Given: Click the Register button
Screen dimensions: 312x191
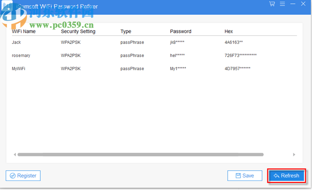Looking at the screenshot, I should click(x=23, y=176).
